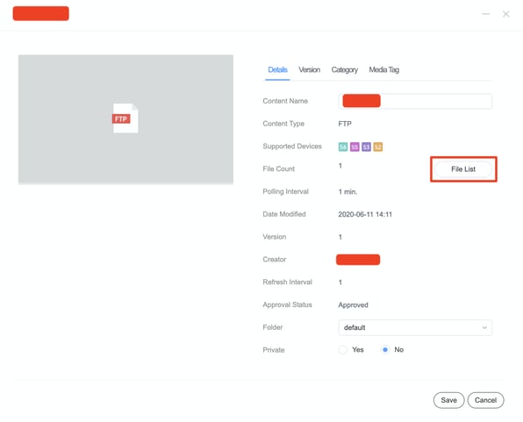Open the Media Tag tab
This screenshot has height=422, width=523.
(383, 69)
